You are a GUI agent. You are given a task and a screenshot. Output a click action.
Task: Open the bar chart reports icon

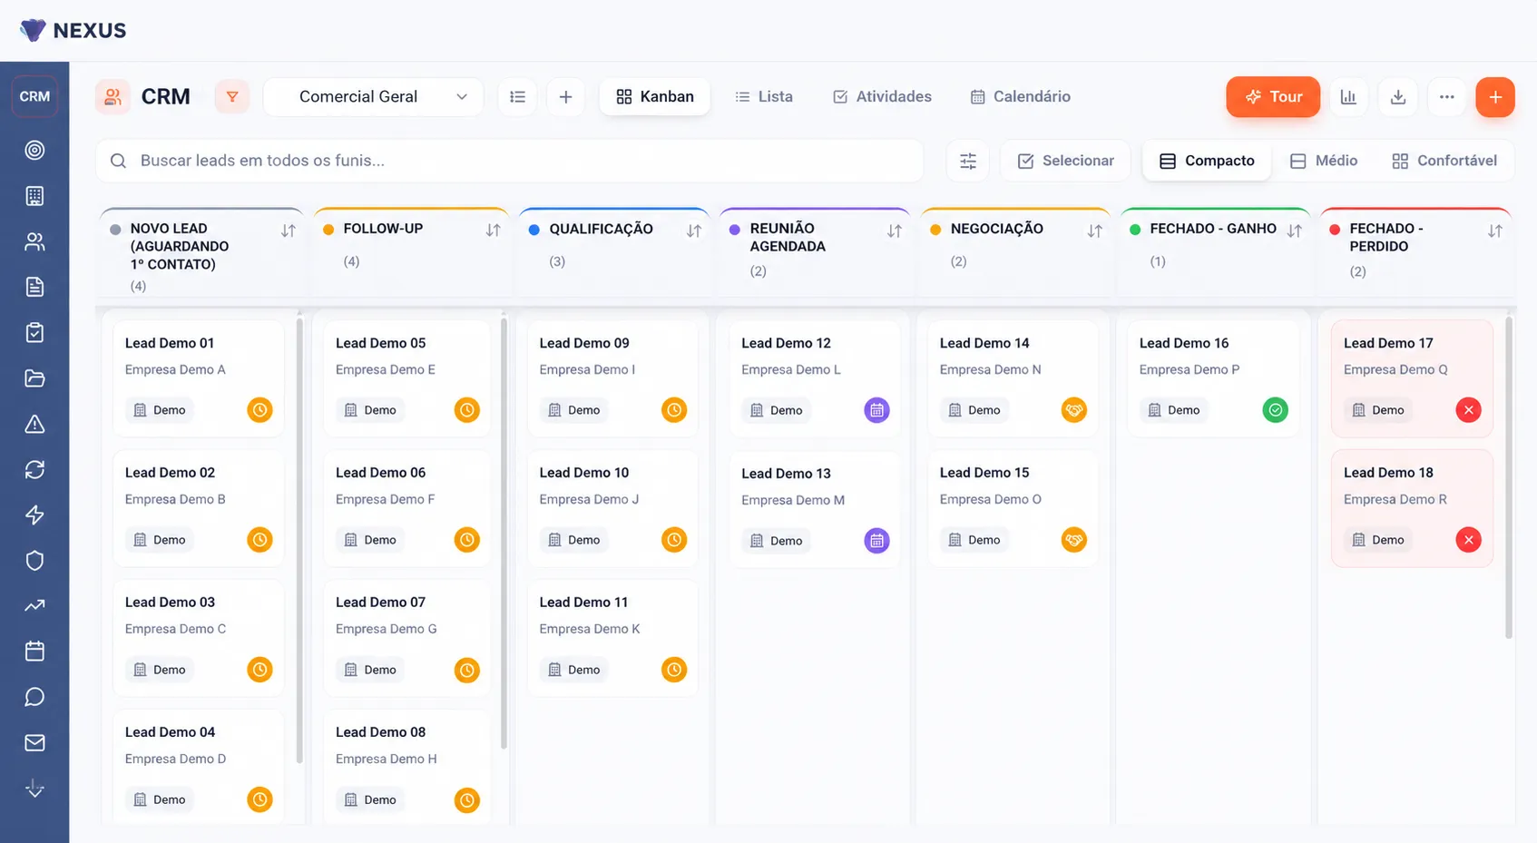(1348, 97)
